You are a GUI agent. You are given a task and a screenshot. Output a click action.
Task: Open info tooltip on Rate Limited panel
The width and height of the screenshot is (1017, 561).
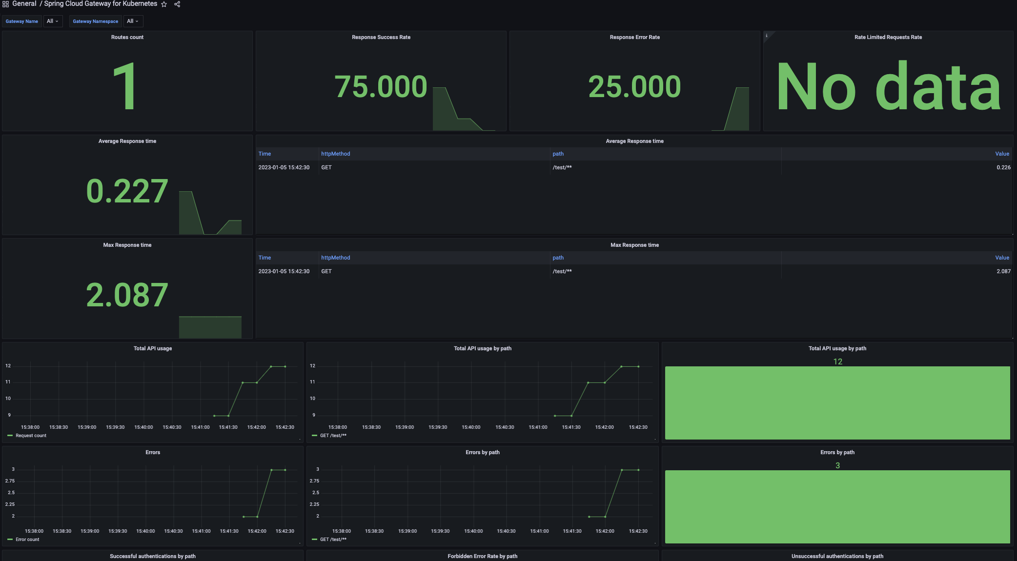pyautogui.click(x=767, y=36)
